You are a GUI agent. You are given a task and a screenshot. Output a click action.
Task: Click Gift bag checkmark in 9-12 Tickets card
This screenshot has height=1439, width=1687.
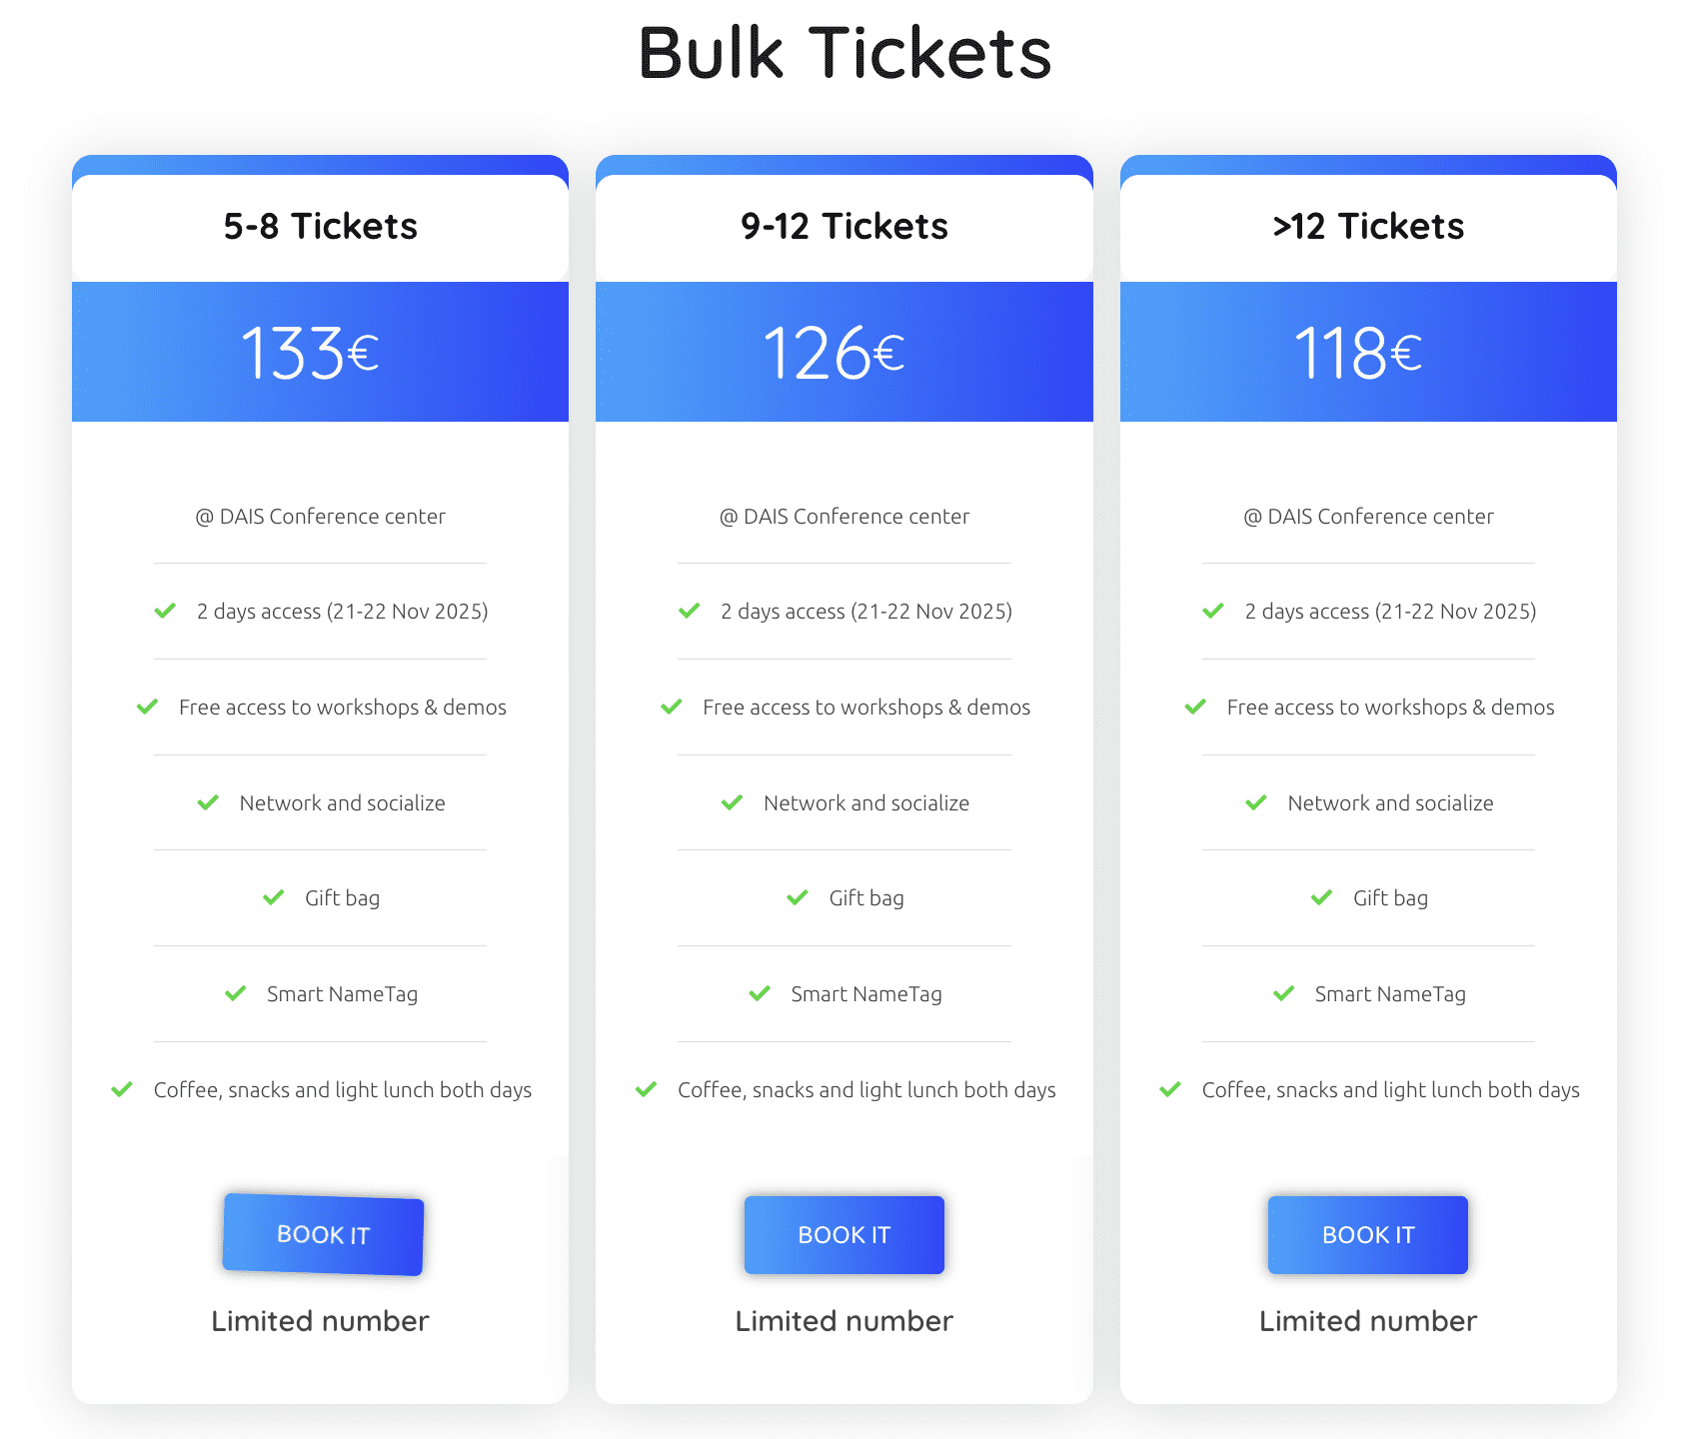[798, 897]
